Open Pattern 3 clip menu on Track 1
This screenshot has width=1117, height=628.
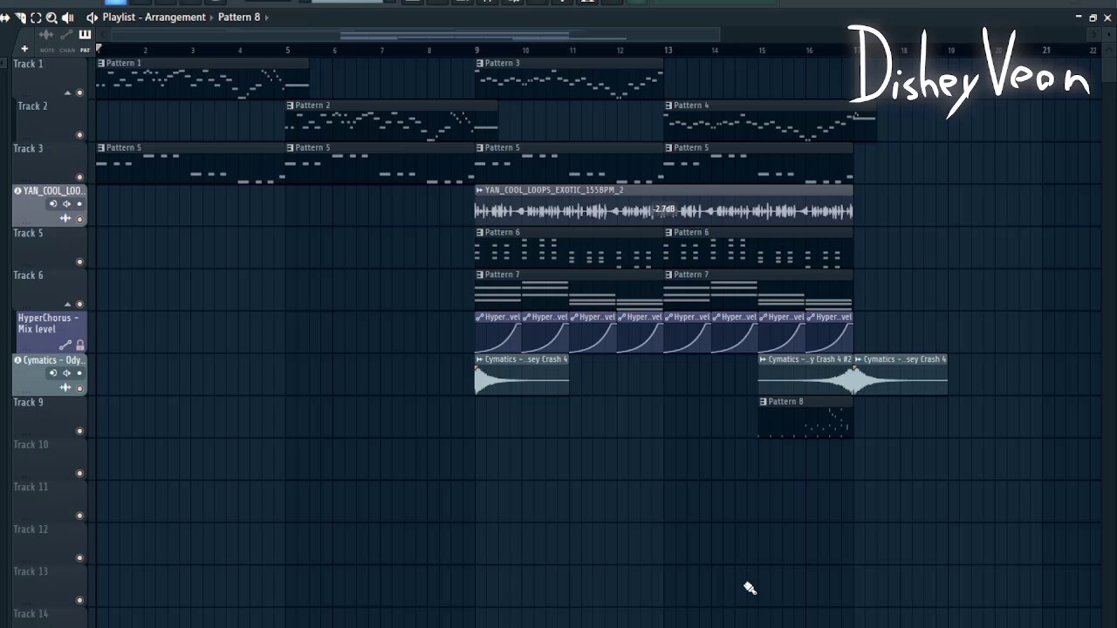click(480, 64)
